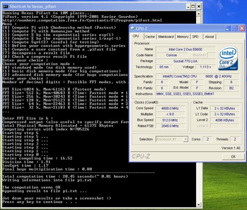Select the CPU tab in CPU-Z

tap(136, 36)
